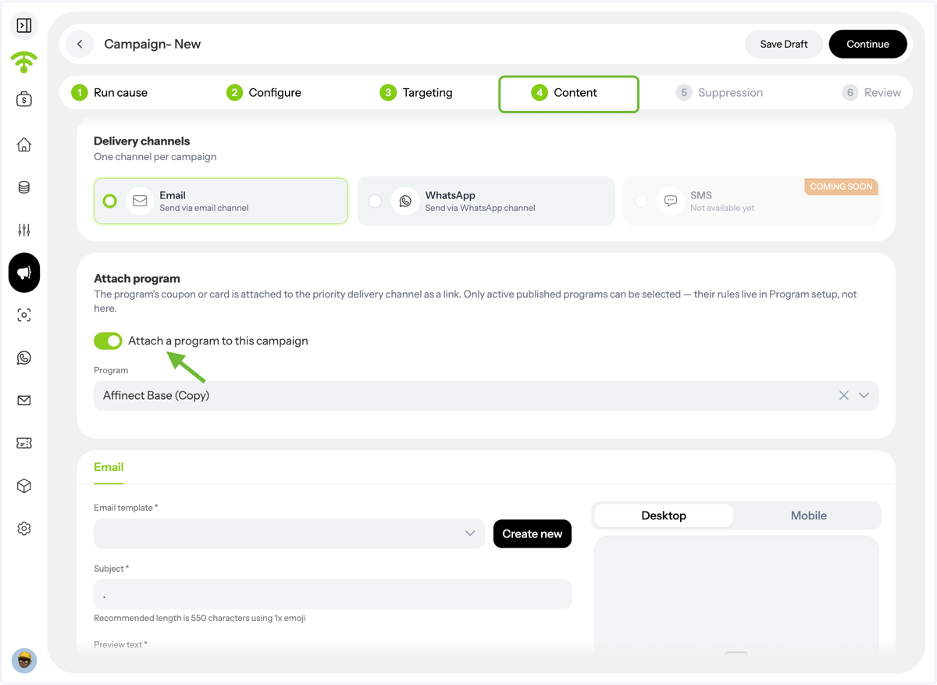Click the back arrow beside Campaign- New
Image resolution: width=937 pixels, height=685 pixels.
tap(80, 45)
